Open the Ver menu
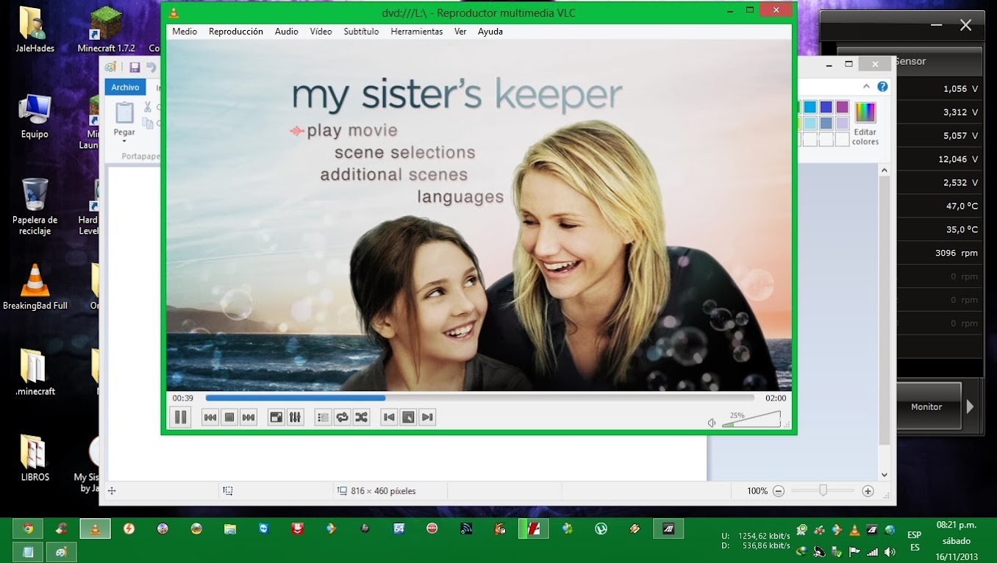 tap(460, 32)
